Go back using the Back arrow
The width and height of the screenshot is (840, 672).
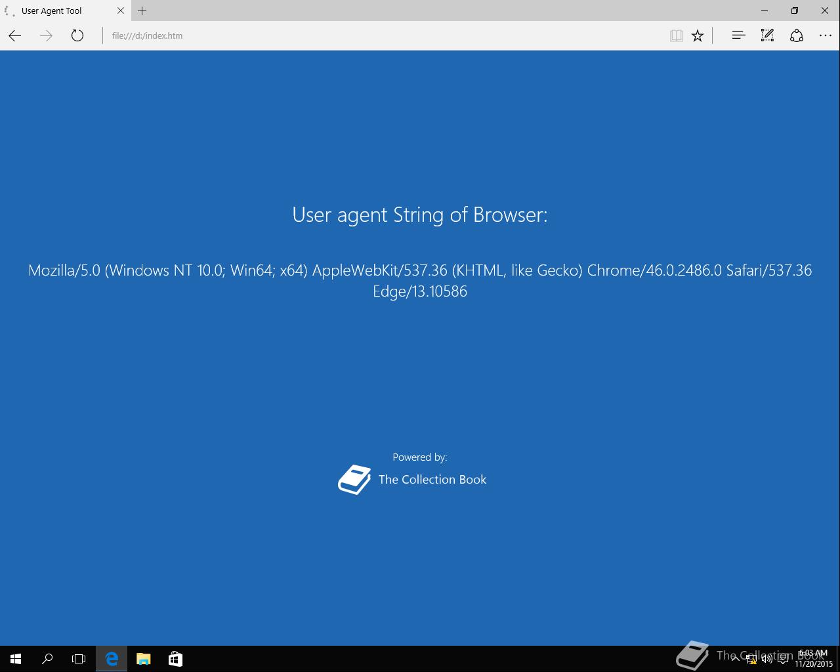[x=15, y=35]
